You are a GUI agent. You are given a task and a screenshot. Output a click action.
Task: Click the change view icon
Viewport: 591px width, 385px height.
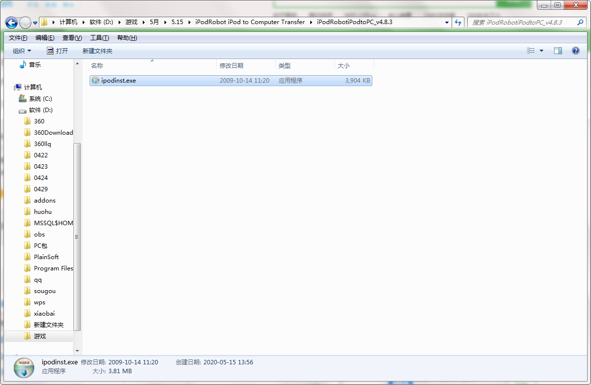(x=531, y=51)
